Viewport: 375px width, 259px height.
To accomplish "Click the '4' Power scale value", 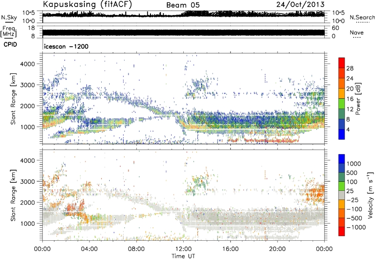I will [x=348, y=129].
